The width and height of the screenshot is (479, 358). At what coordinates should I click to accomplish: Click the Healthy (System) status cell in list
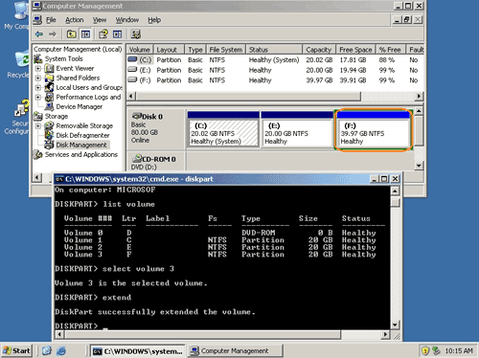click(274, 59)
